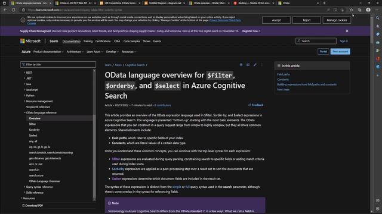Expand the Java tree node
This screenshot has width=382, height=214.
tap(24, 84)
